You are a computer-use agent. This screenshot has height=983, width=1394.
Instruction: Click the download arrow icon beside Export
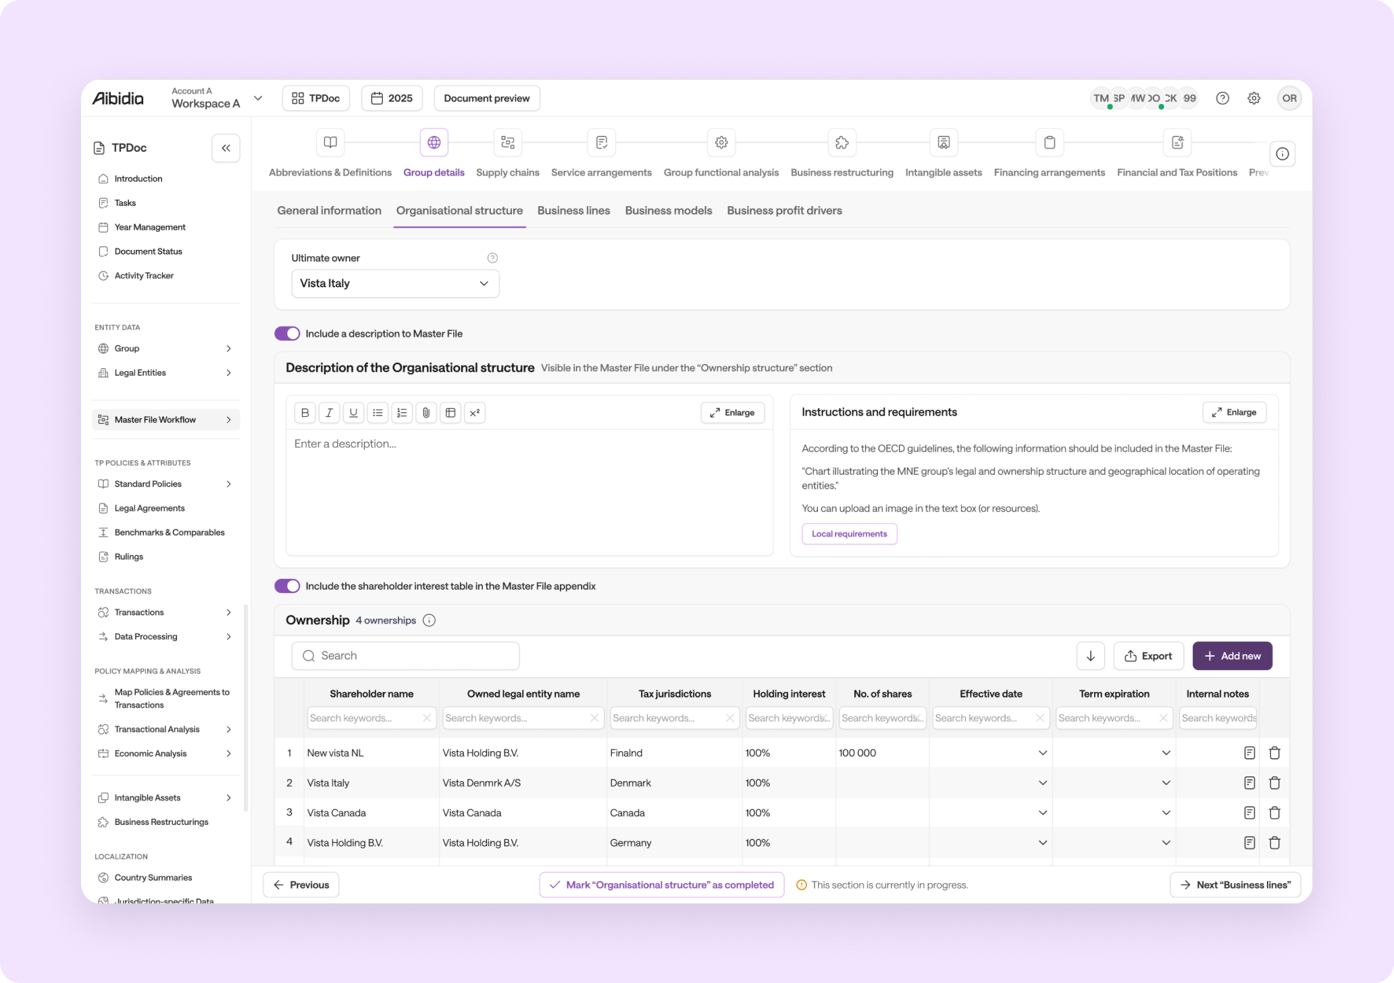coord(1090,656)
